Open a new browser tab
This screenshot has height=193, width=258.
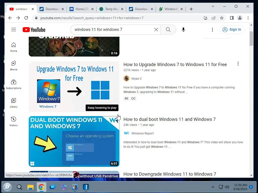coord(191,9)
